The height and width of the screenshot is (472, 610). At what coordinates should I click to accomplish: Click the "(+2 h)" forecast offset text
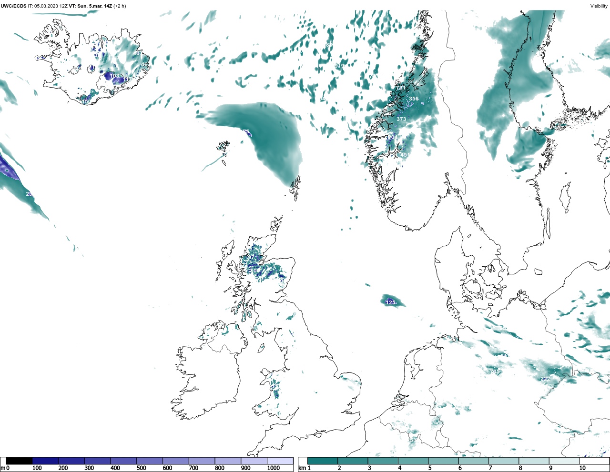click(x=120, y=6)
